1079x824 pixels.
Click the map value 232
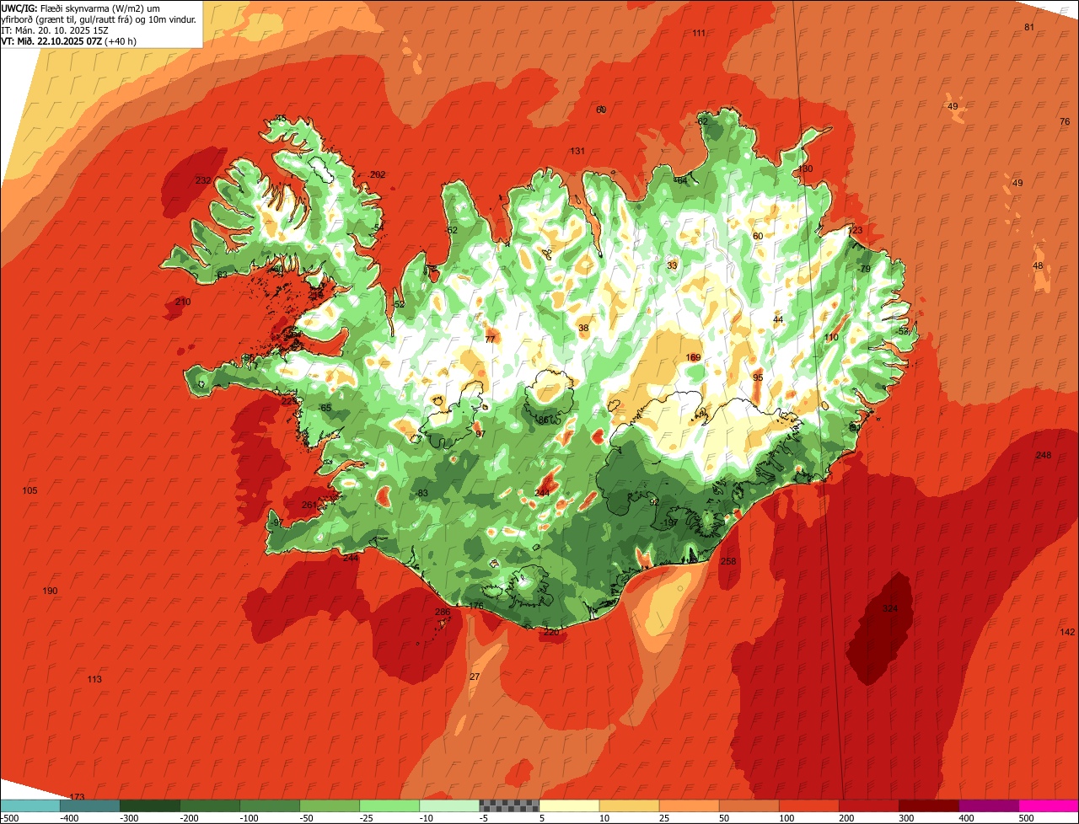(x=203, y=181)
